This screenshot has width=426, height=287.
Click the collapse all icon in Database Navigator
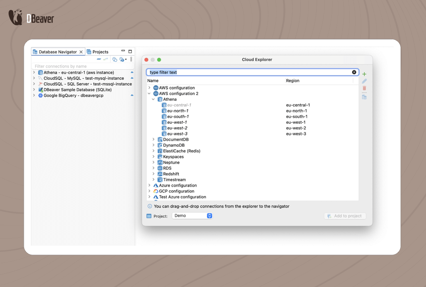[x=99, y=59]
